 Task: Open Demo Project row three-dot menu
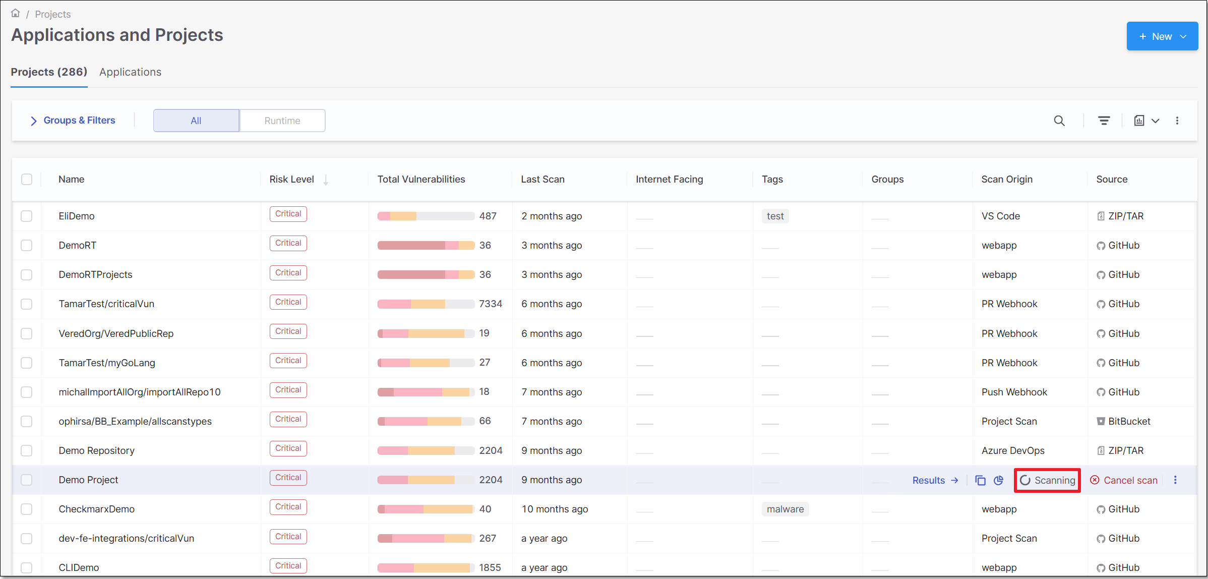click(1175, 480)
